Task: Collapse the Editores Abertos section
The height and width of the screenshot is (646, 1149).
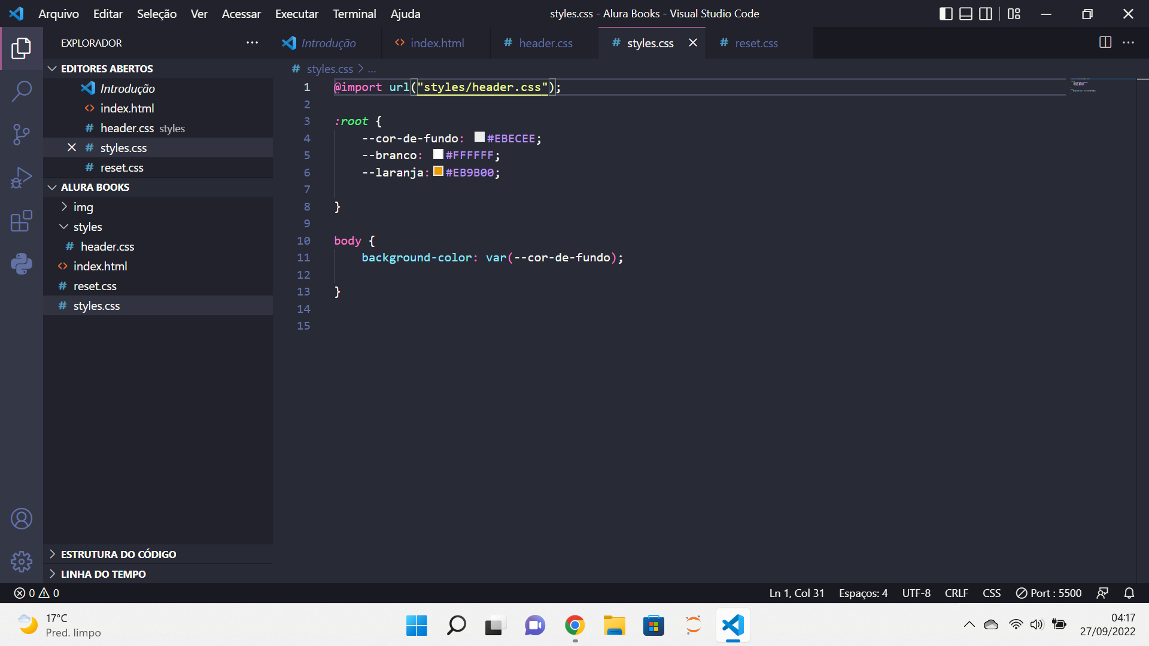Action: 159,69
